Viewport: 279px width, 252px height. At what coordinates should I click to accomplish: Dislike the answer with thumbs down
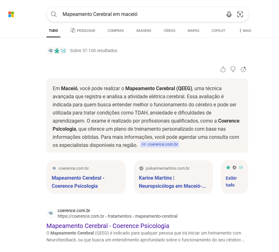[x=233, y=69]
